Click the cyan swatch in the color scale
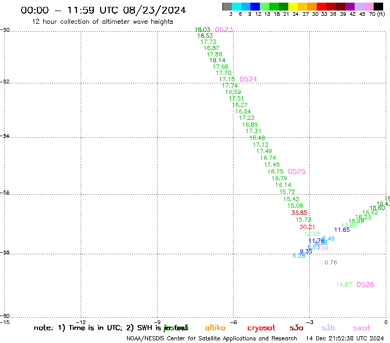Screen dimensions: 390x343 (237, 6)
